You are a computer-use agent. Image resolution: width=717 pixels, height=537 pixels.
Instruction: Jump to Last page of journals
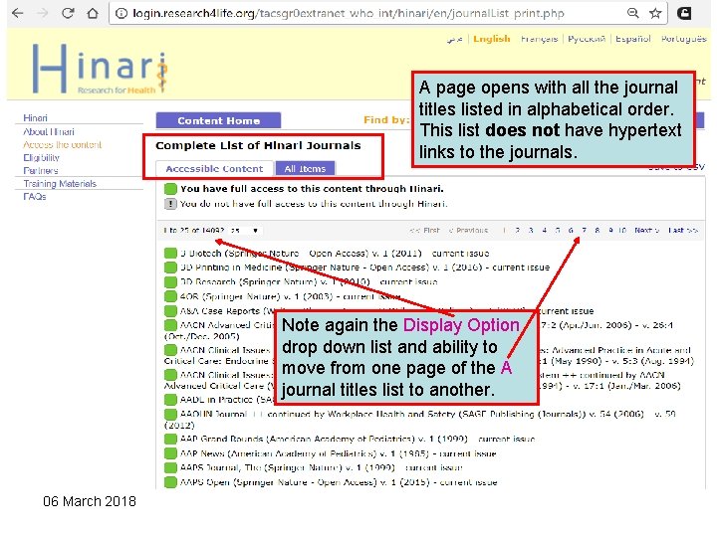[x=683, y=230]
